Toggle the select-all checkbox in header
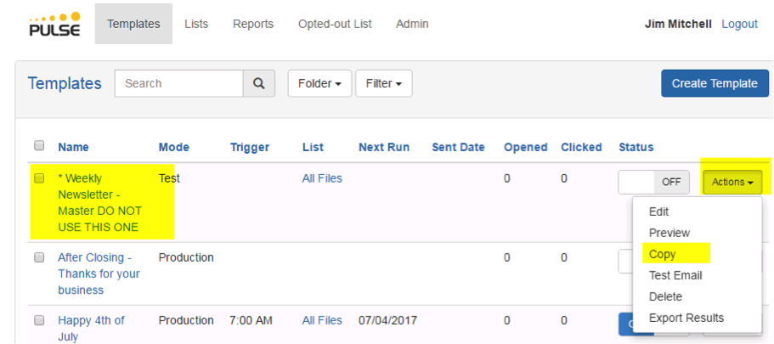This screenshot has width=774, height=344. pyautogui.click(x=39, y=146)
